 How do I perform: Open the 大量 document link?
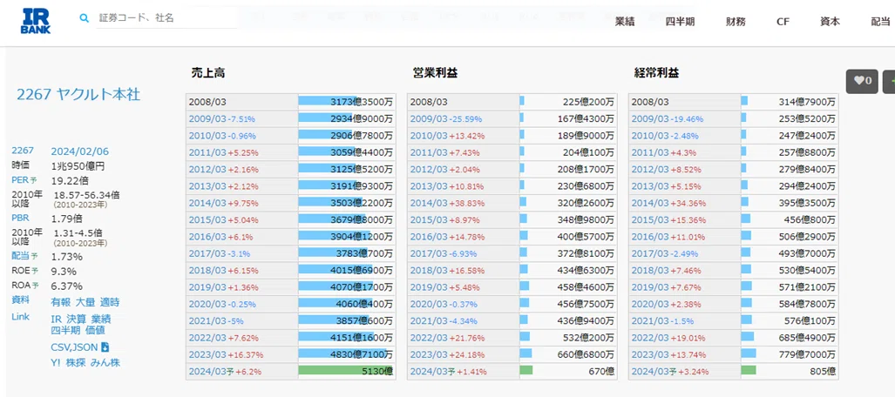85,302
